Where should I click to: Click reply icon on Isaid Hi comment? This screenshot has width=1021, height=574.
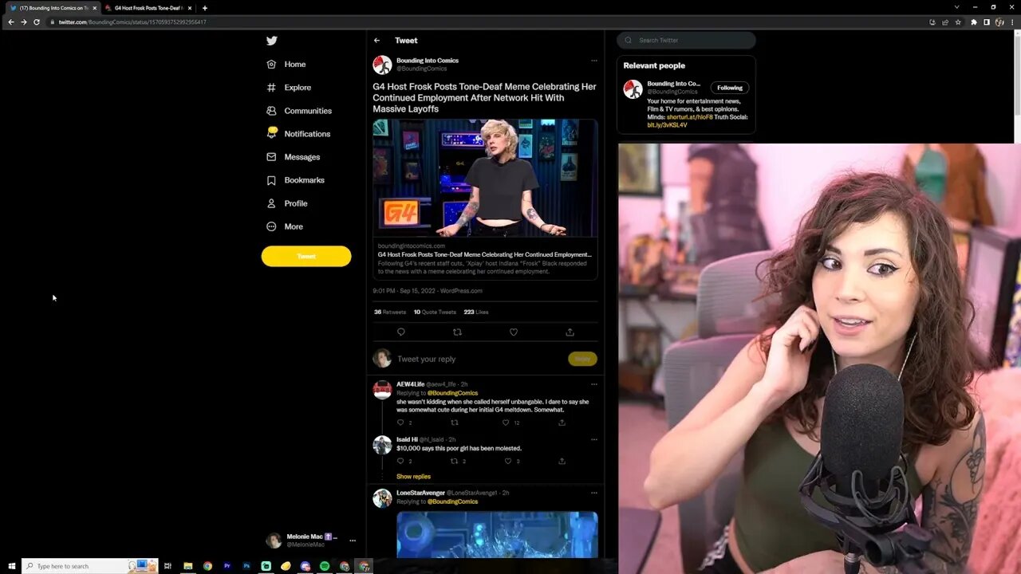pos(400,461)
